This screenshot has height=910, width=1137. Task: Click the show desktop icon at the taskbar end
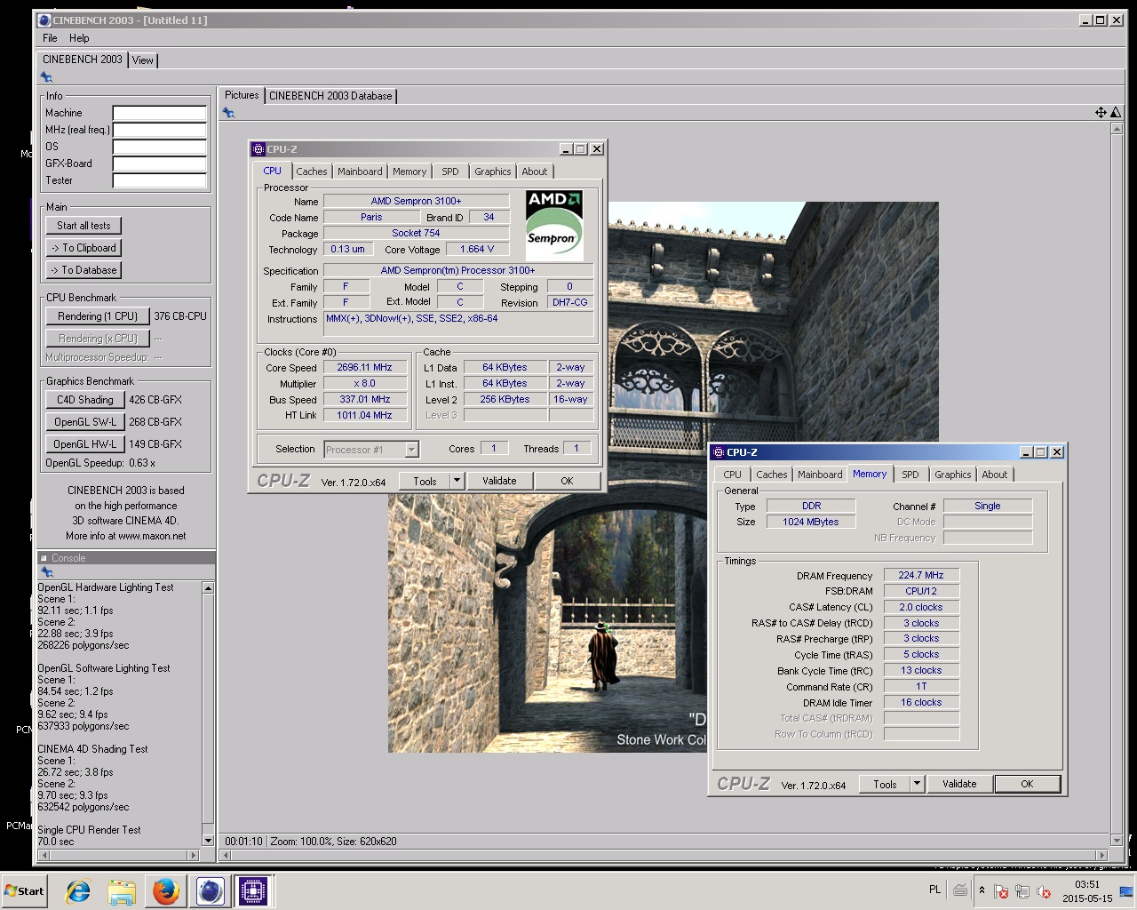1126,891
